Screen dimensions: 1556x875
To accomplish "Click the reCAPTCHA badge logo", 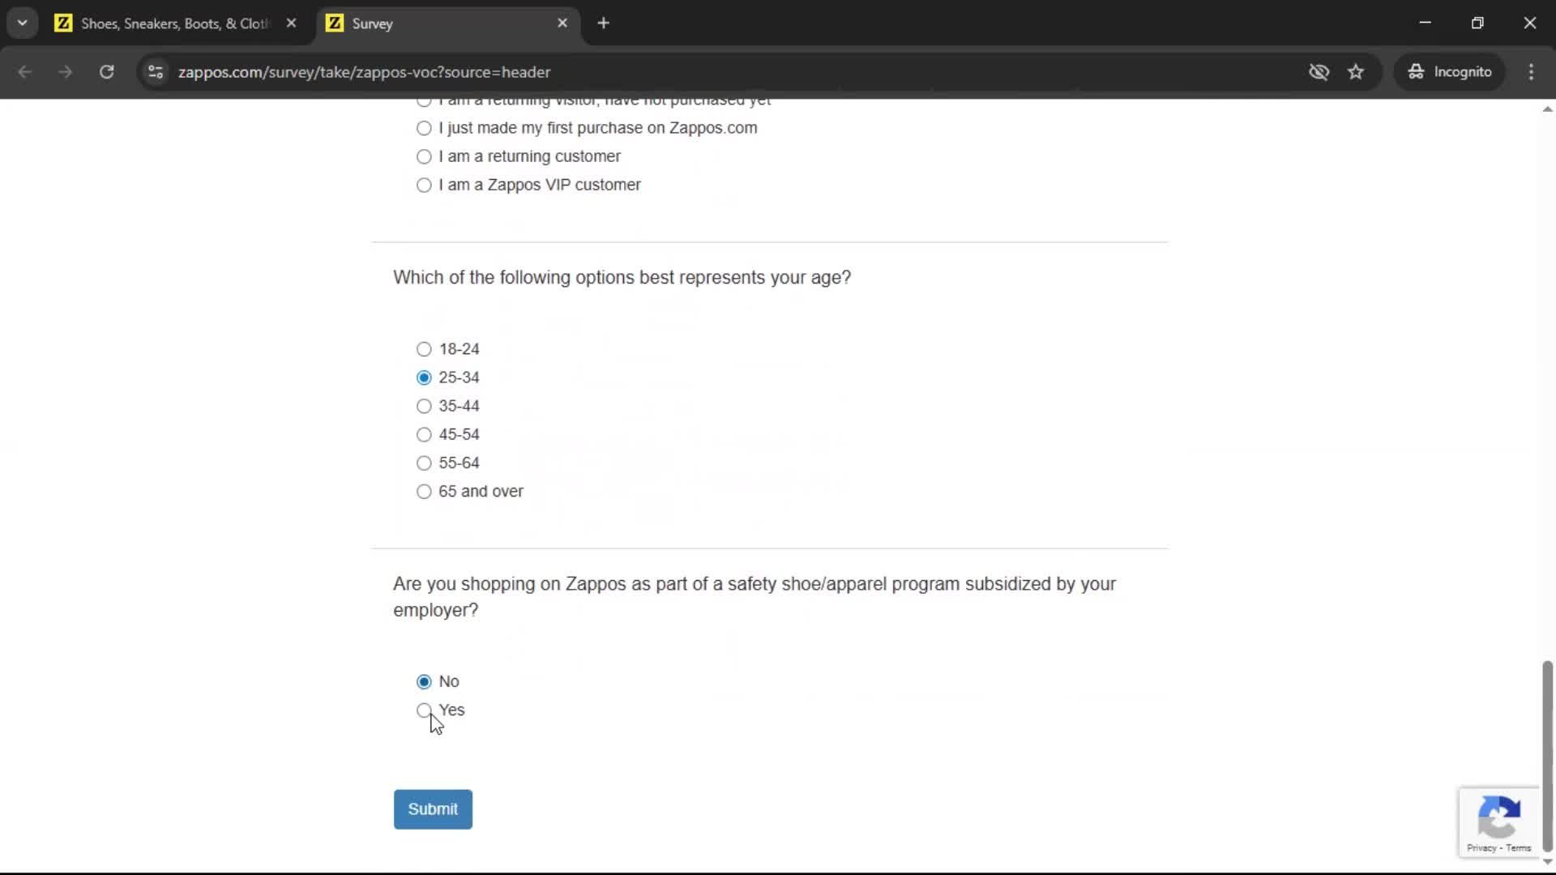I will pos(1498,817).
